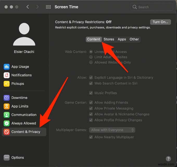Click the red Content & Privacy icon

[7, 132]
